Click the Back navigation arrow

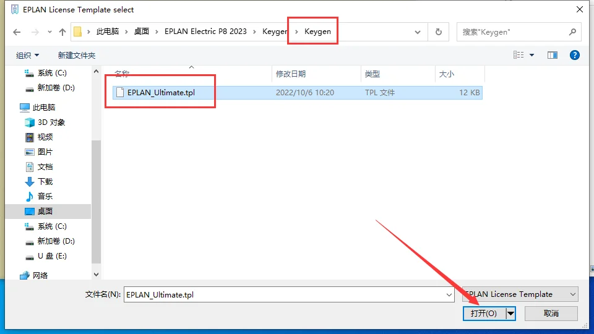[x=17, y=32]
